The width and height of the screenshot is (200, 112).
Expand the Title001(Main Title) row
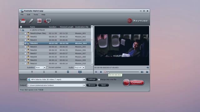pos(23,33)
